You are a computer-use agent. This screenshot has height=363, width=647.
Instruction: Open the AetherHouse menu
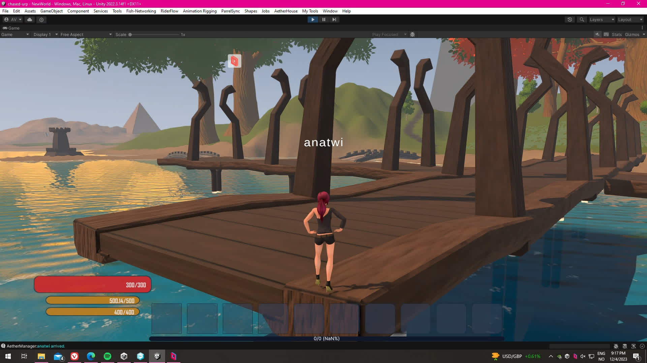coord(286,11)
